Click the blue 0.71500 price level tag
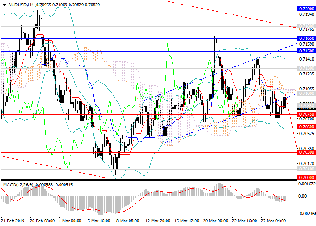 point(306,52)
